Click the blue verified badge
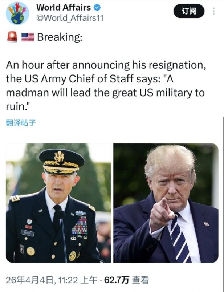This screenshot has height=292, width=224. tap(97, 8)
